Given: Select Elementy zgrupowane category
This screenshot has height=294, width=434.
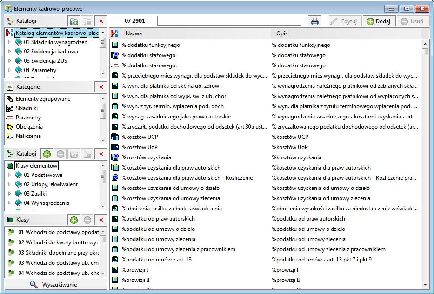Looking at the screenshot, I should click(x=43, y=99).
